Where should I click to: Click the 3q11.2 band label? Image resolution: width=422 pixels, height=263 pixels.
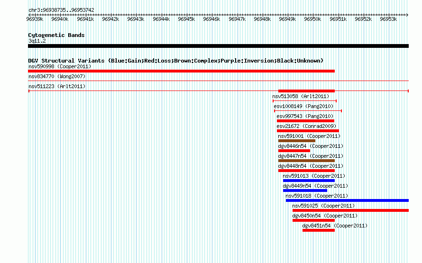(x=37, y=41)
